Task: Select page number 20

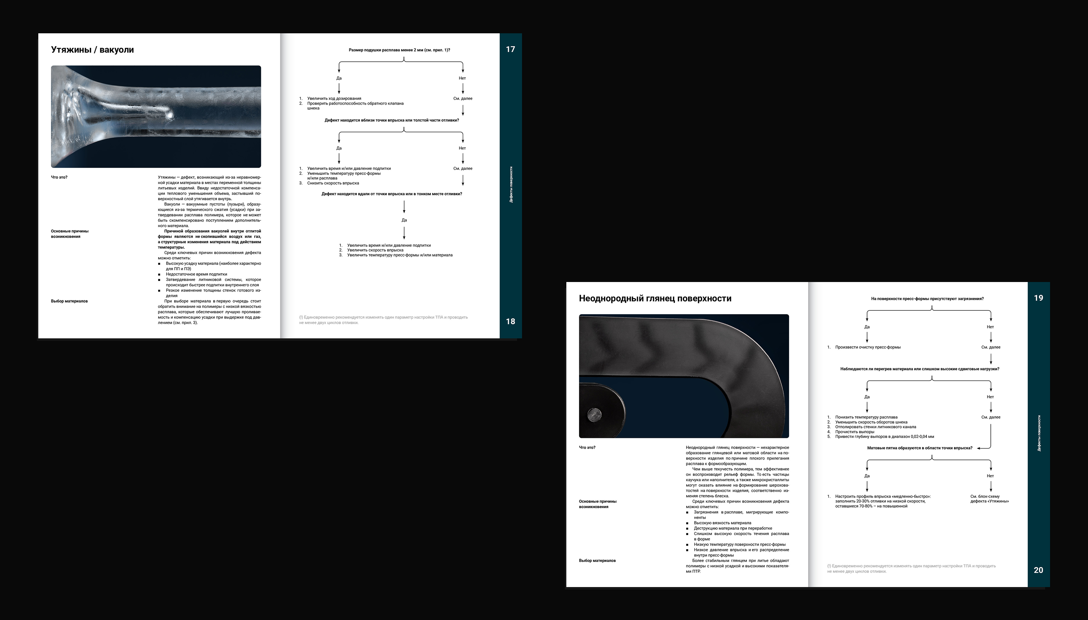Action: tap(1038, 570)
